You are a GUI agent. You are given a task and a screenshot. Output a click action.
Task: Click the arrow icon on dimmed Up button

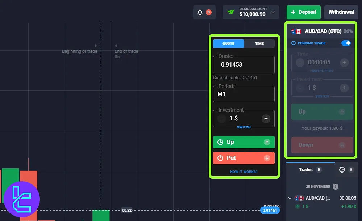pos(342,112)
